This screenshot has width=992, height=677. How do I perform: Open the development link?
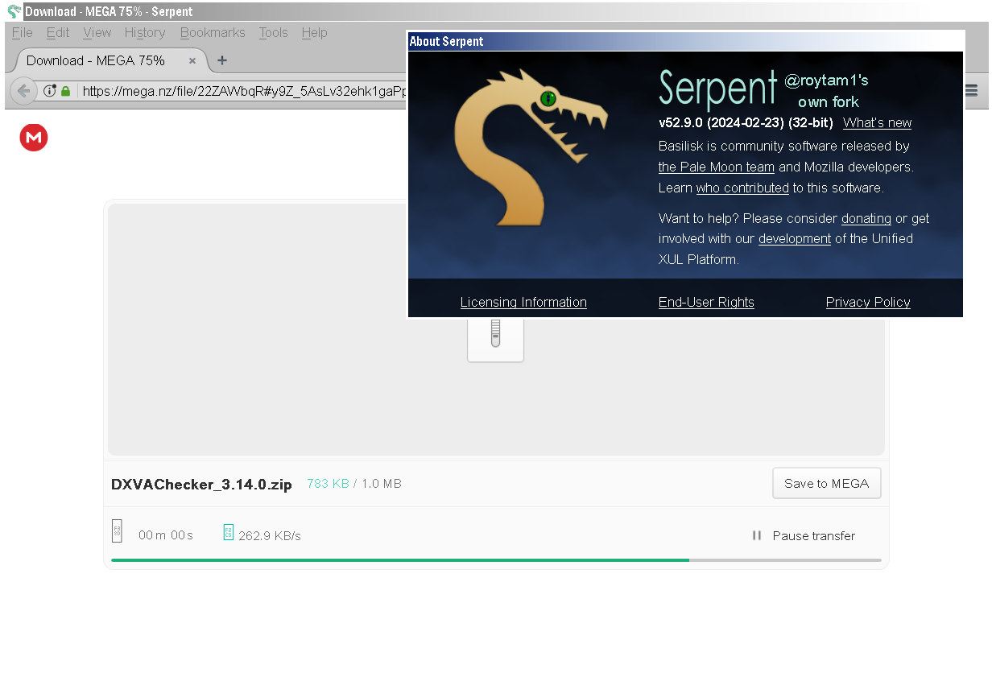[x=795, y=239]
